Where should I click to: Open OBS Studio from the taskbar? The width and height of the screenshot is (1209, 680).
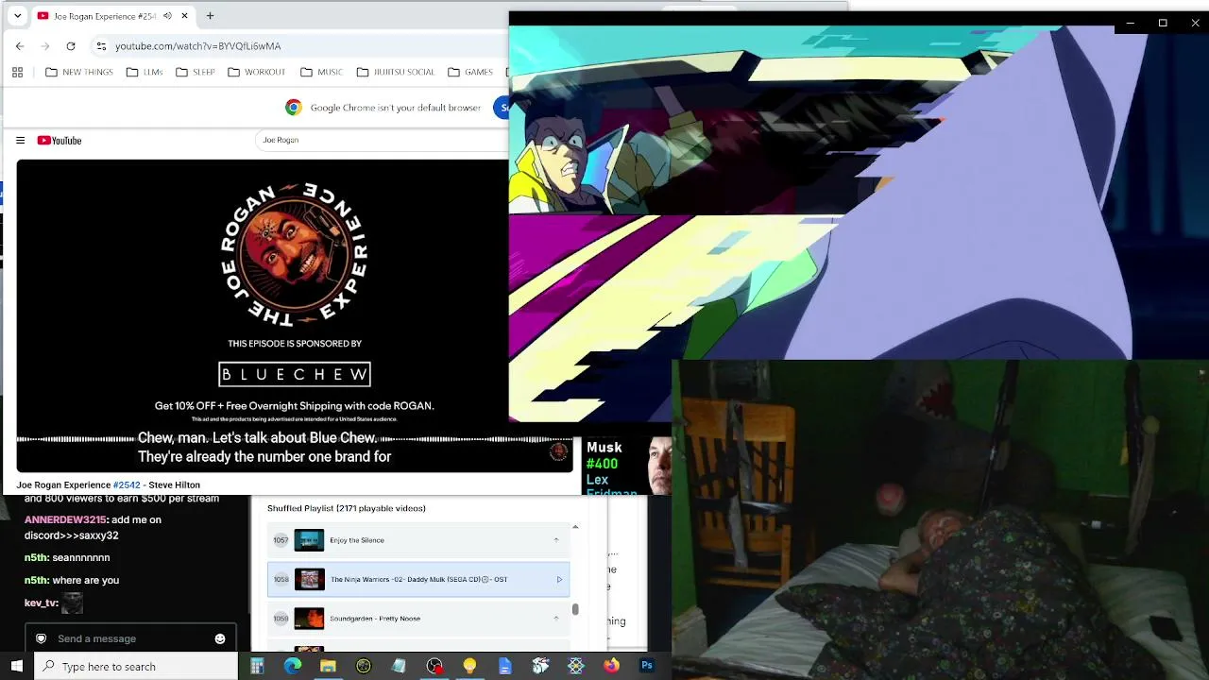click(434, 666)
